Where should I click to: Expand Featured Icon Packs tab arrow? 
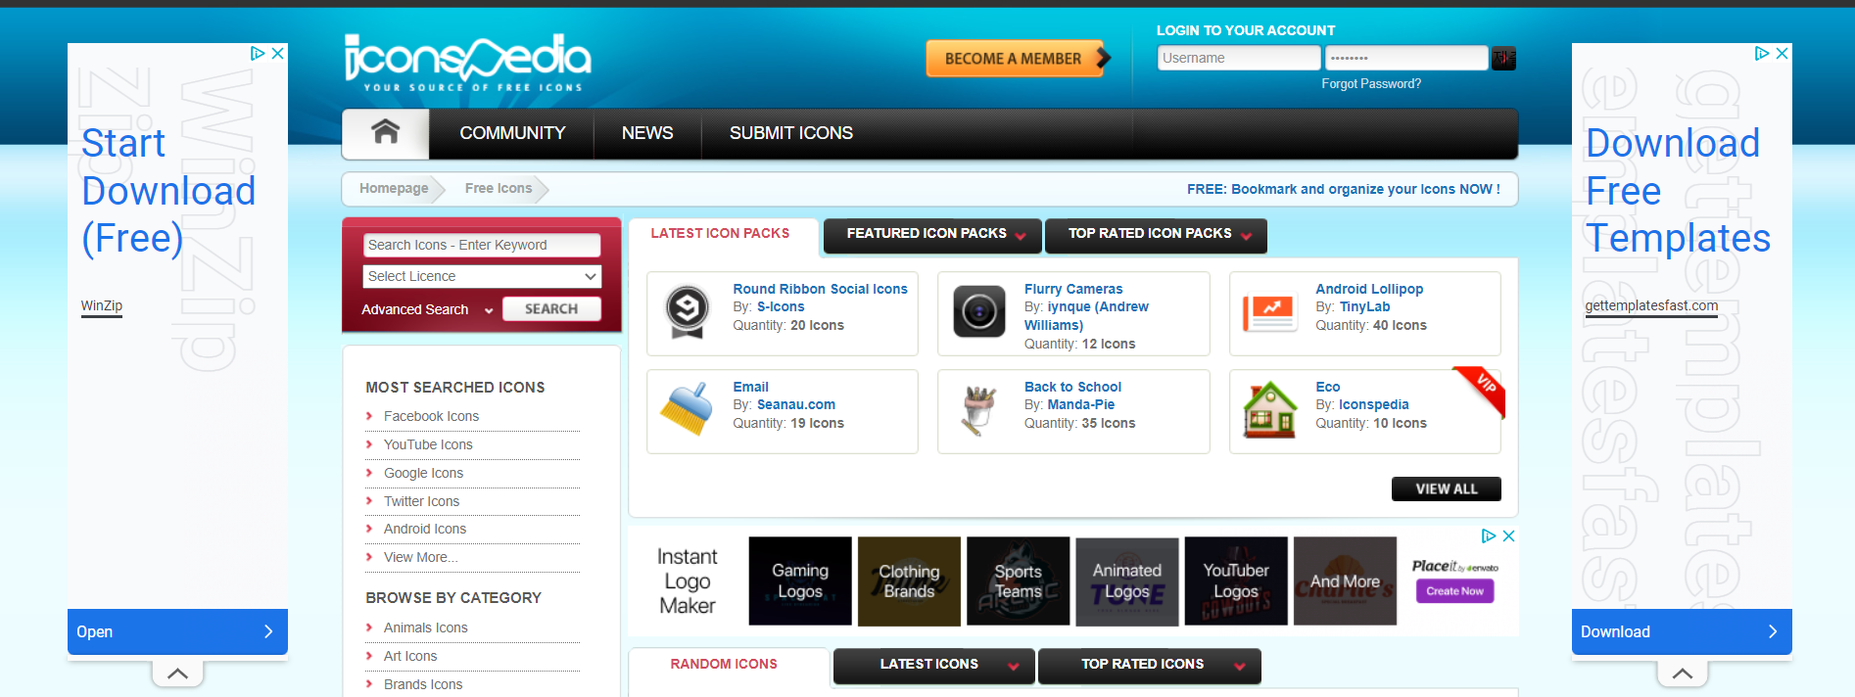tap(1022, 235)
